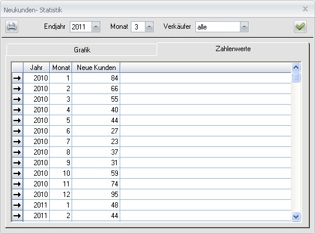This screenshot has height=234, width=315.
Task: Click the Neue Kunden value 37
Action: [x=96, y=152]
